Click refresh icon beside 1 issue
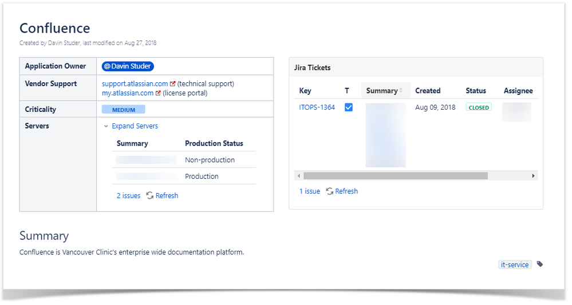This screenshot has width=572, height=305. tap(329, 191)
